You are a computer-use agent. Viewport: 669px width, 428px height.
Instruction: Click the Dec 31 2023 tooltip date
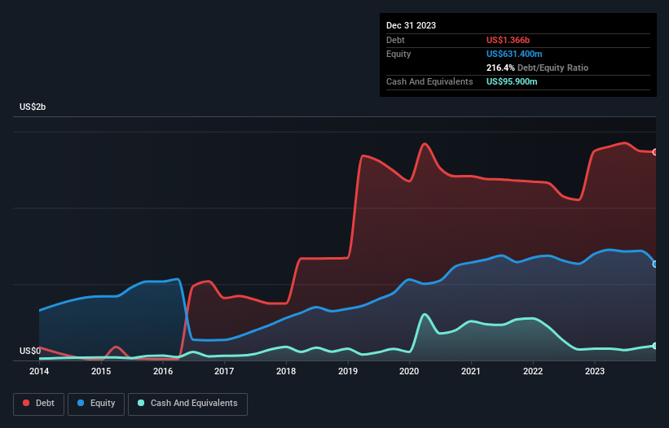pos(411,25)
